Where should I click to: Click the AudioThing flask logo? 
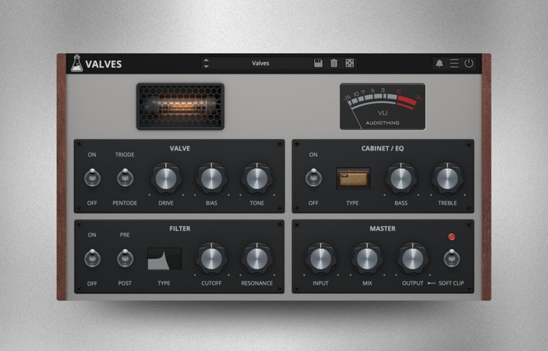pos(76,63)
